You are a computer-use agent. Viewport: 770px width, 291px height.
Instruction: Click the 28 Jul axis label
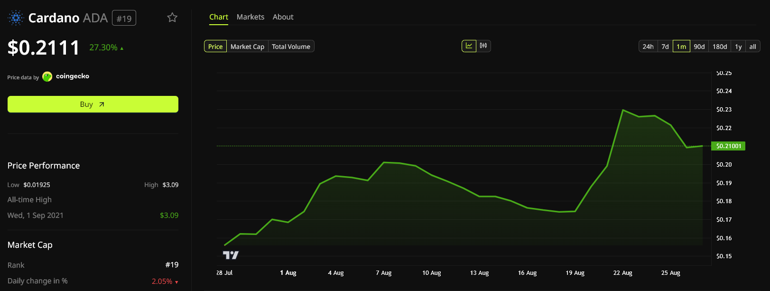click(224, 273)
